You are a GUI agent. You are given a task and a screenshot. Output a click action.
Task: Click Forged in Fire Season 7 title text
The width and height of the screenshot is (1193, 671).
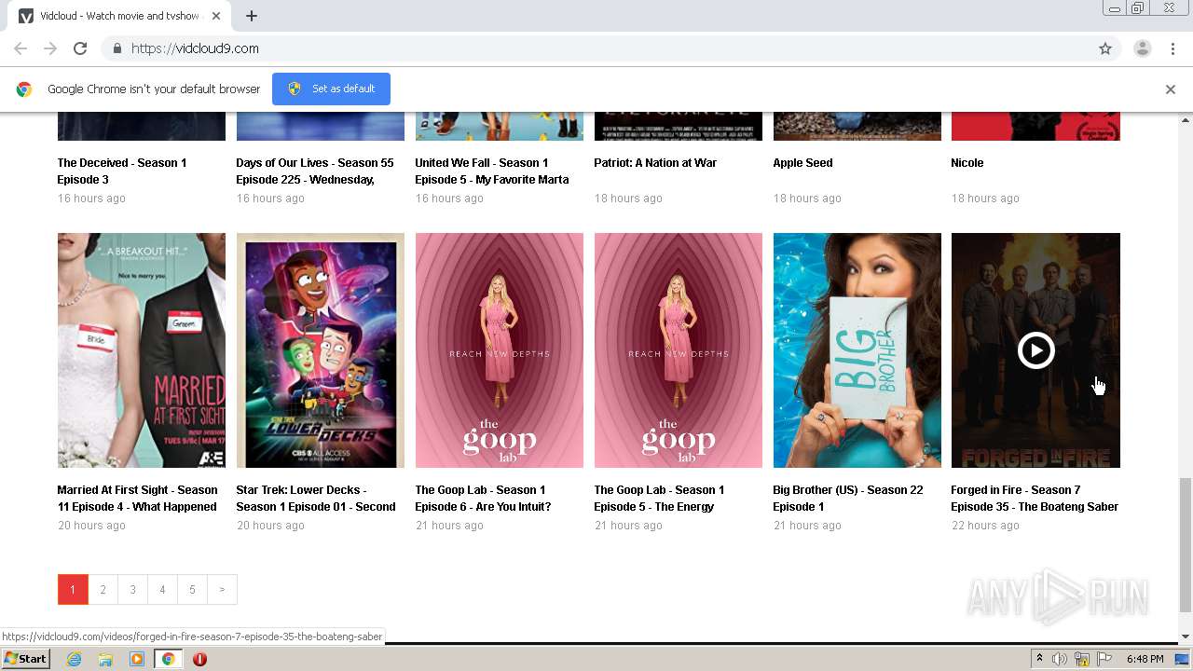coord(1035,498)
